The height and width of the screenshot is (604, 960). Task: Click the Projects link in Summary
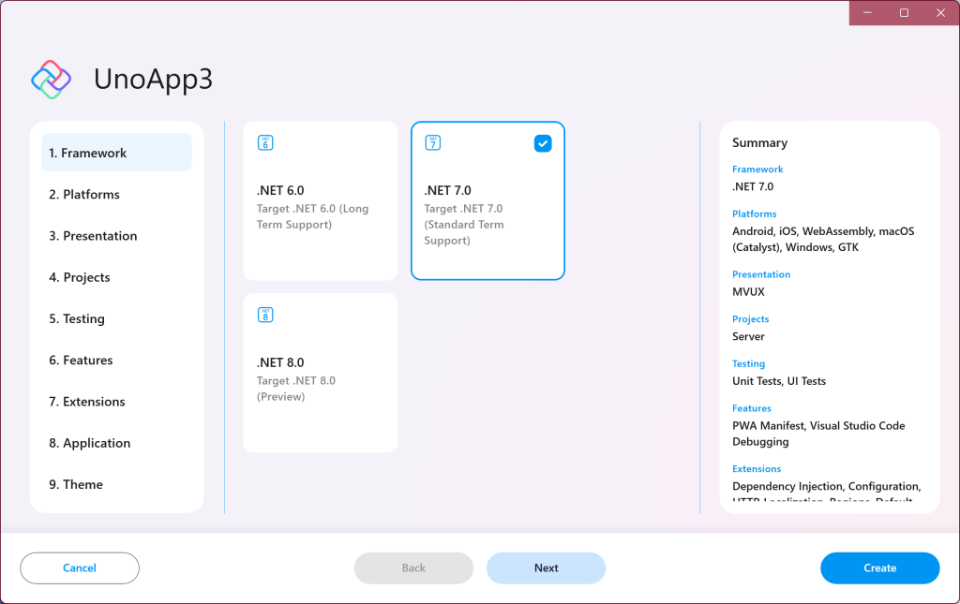coord(750,318)
